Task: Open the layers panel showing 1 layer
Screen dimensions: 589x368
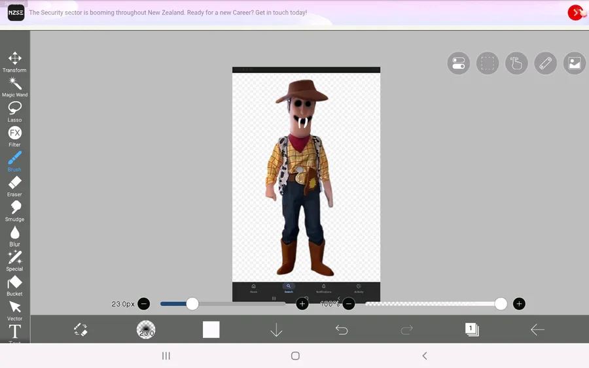Action: [x=472, y=329]
